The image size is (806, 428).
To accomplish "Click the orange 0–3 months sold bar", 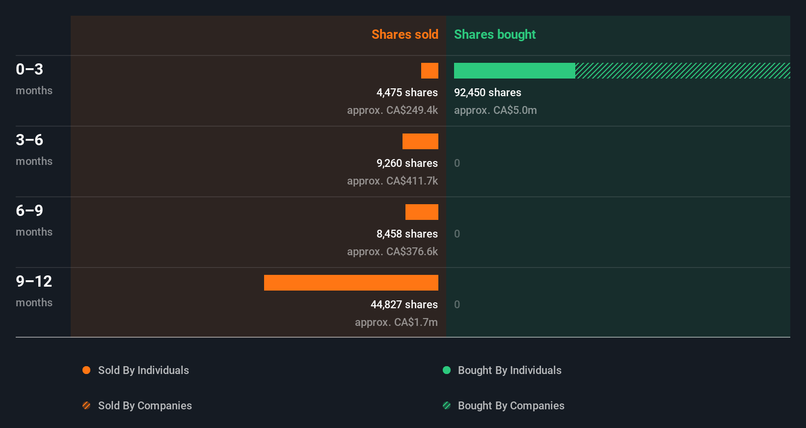I will click(x=430, y=71).
